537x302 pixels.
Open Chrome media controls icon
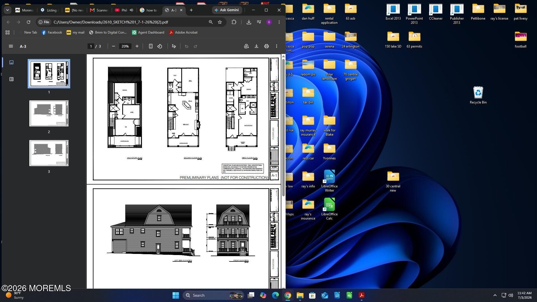[259, 22]
